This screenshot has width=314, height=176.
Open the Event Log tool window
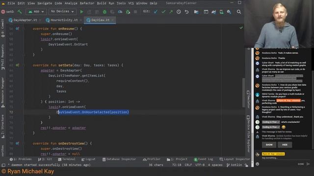click(204, 159)
